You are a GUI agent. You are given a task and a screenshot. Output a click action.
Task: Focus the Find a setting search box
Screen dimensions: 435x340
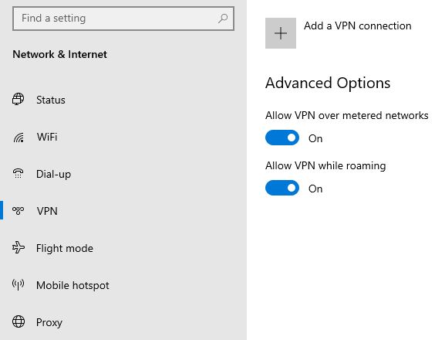coord(123,19)
